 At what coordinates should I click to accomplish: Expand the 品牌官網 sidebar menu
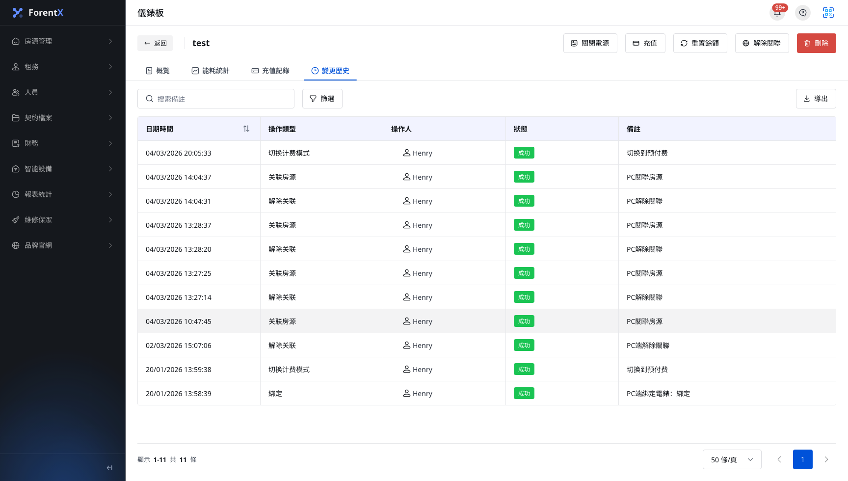pyautogui.click(x=63, y=245)
